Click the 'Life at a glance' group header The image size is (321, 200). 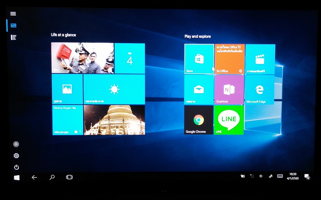(64, 35)
